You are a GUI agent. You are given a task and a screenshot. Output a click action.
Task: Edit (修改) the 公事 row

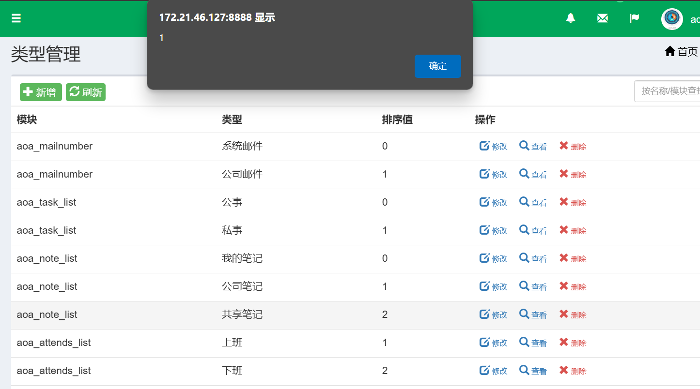point(494,202)
